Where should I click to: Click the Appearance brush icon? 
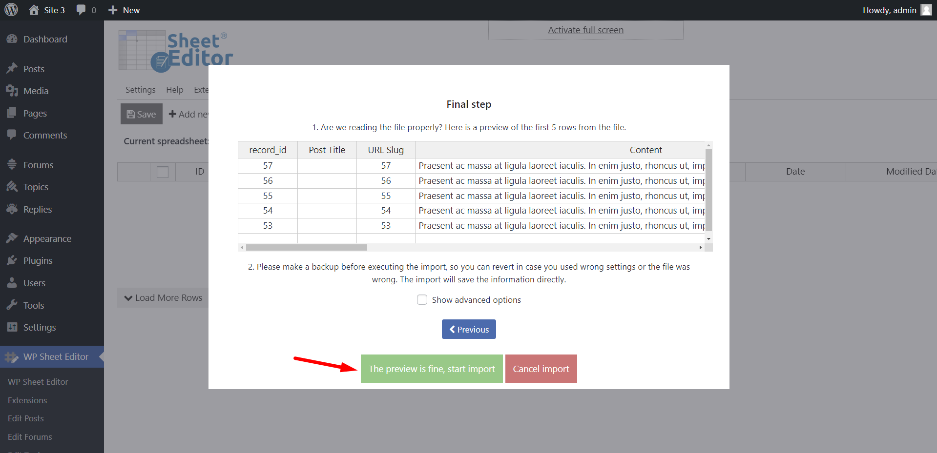click(x=12, y=238)
